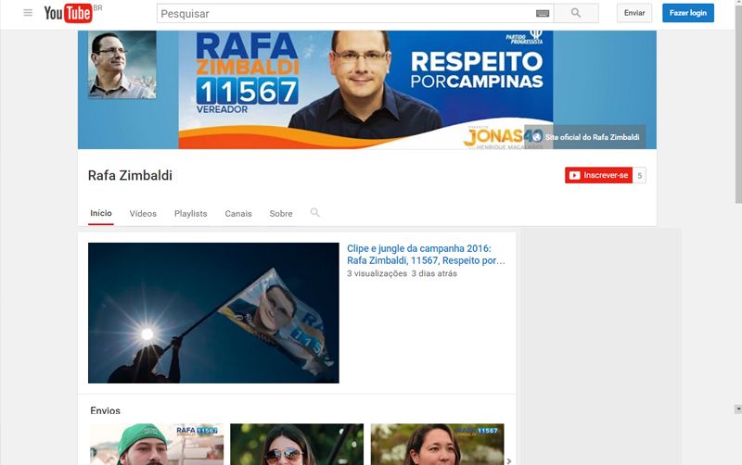Switch to the Vídeos tab
Screen dimensions: 742x465
143,214
